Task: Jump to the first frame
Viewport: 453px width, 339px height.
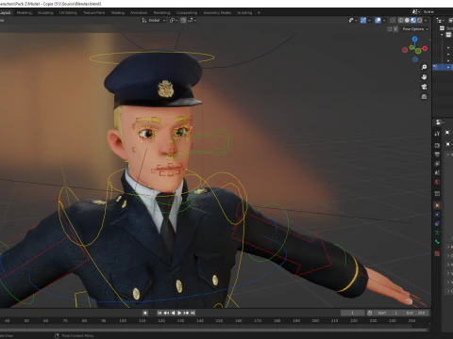Action: 159,313
